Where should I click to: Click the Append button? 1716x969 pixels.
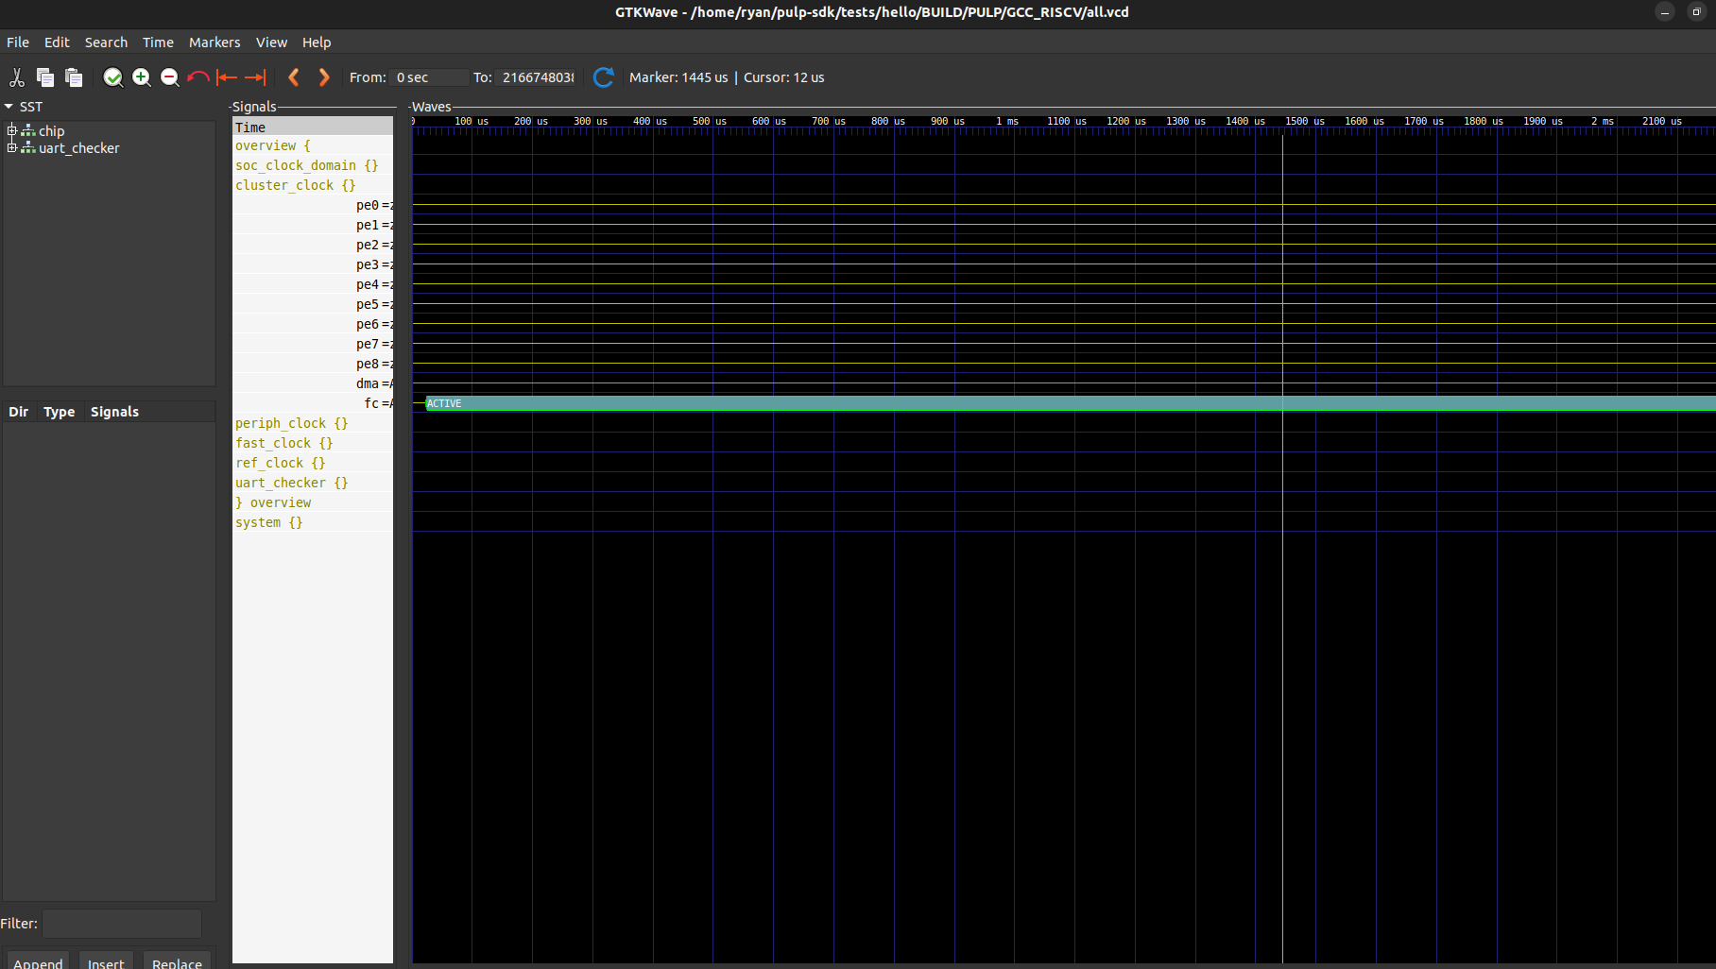pos(38,961)
